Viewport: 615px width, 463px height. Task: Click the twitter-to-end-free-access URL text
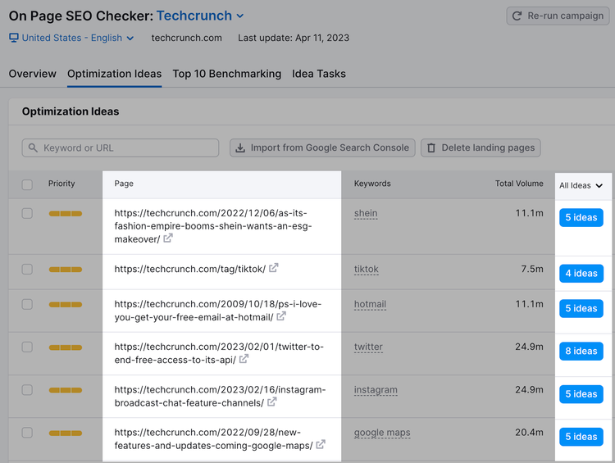coord(219,353)
